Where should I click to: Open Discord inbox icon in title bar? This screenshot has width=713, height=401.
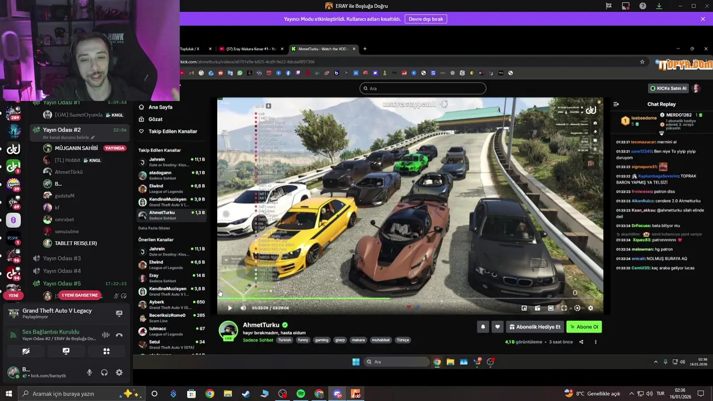[626, 6]
